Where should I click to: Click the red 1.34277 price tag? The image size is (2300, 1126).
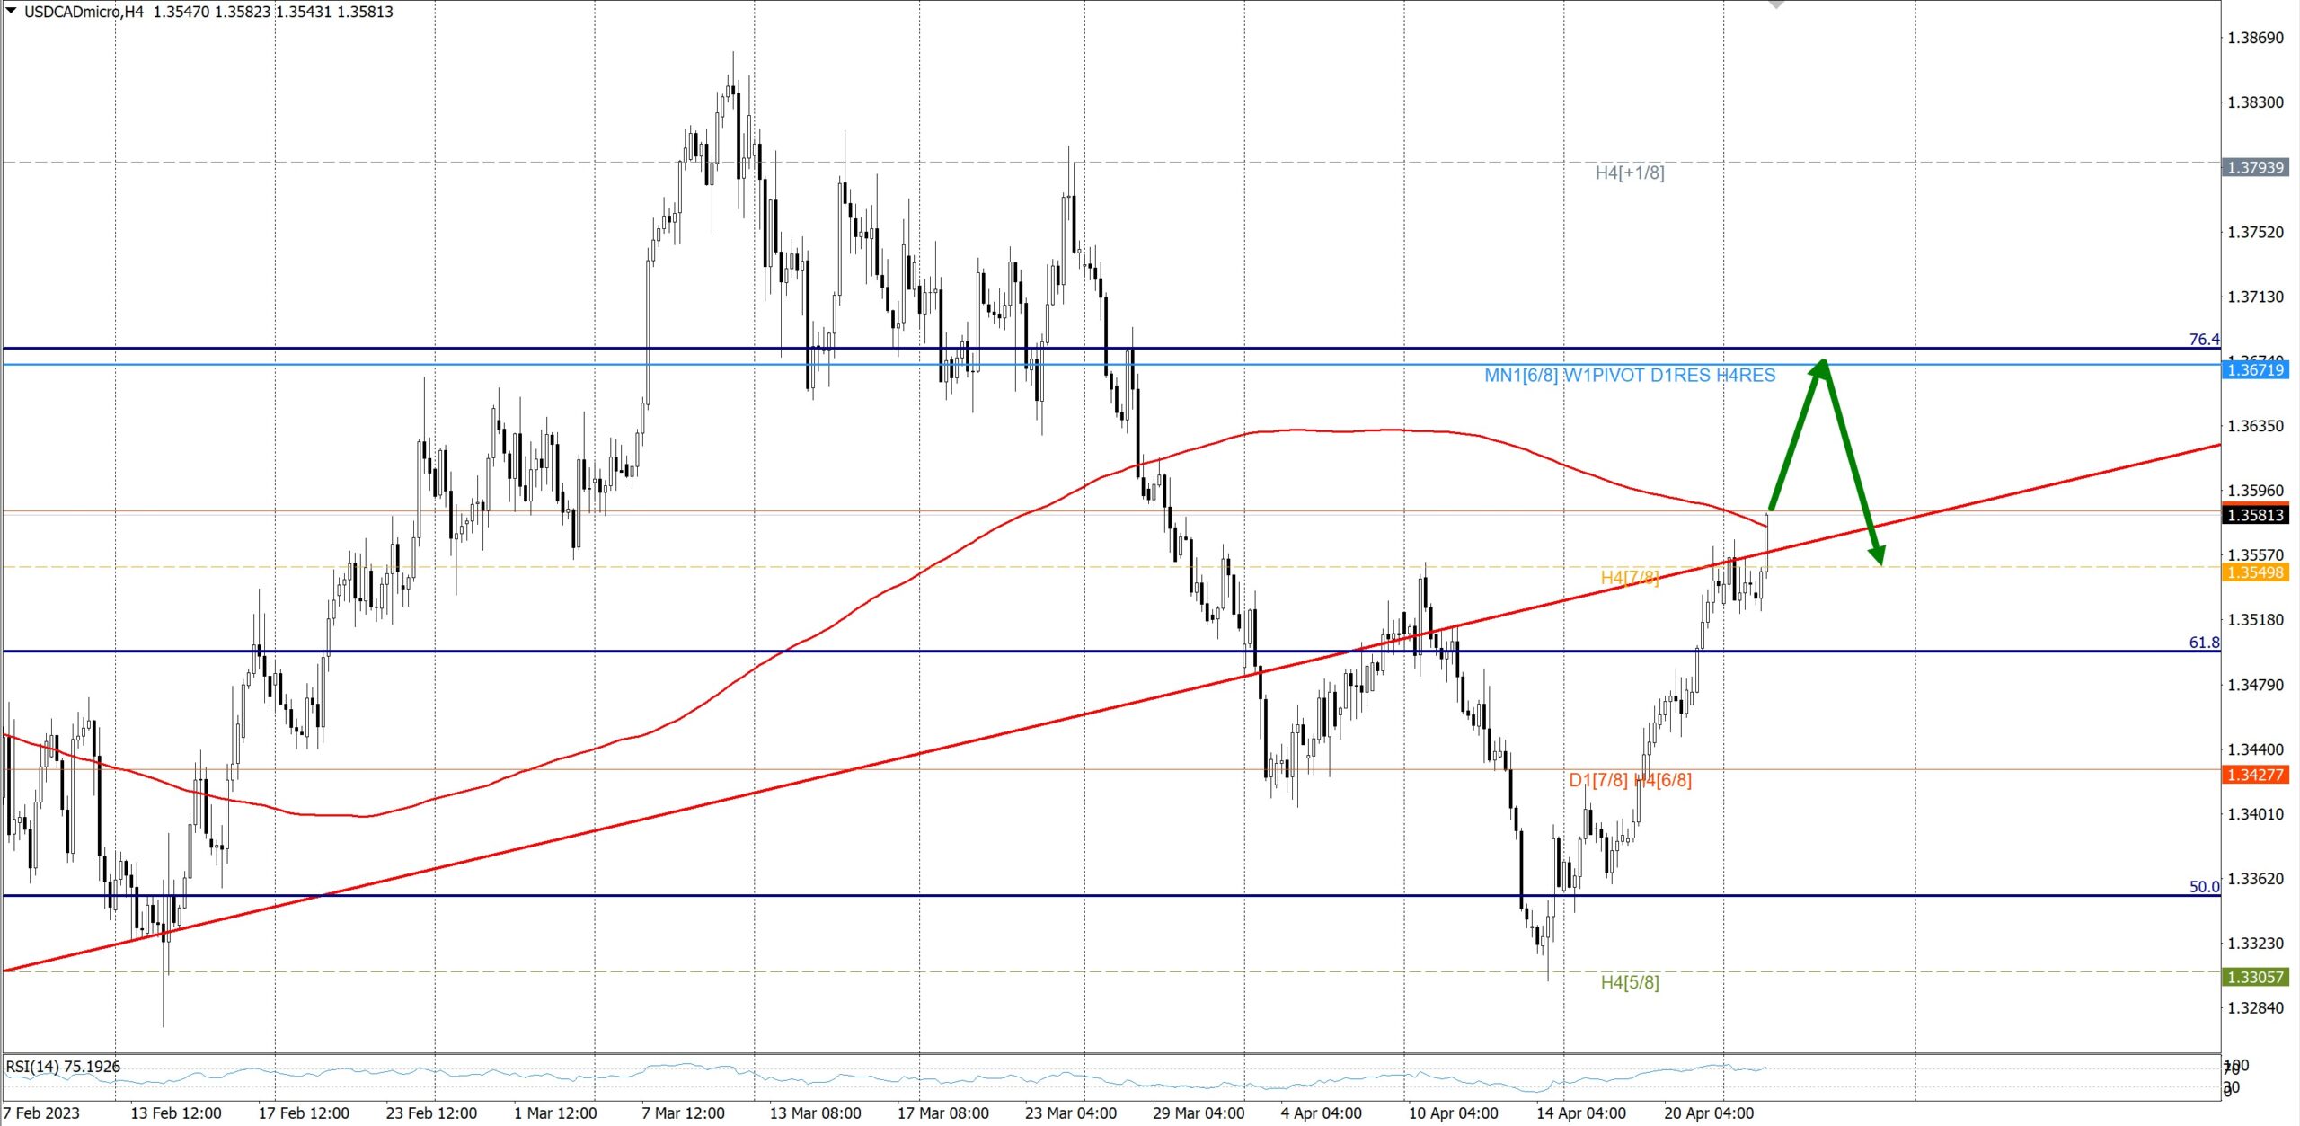tap(2254, 775)
